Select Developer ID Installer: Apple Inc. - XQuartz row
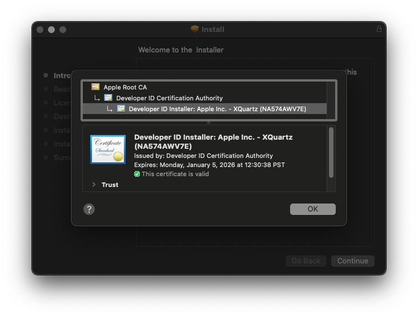Image resolution: width=418 pixels, height=317 pixels. [205, 109]
